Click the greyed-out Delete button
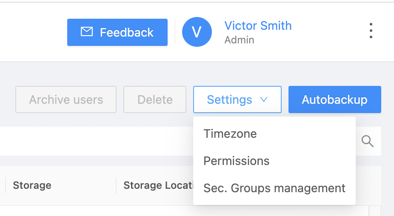 coord(155,99)
